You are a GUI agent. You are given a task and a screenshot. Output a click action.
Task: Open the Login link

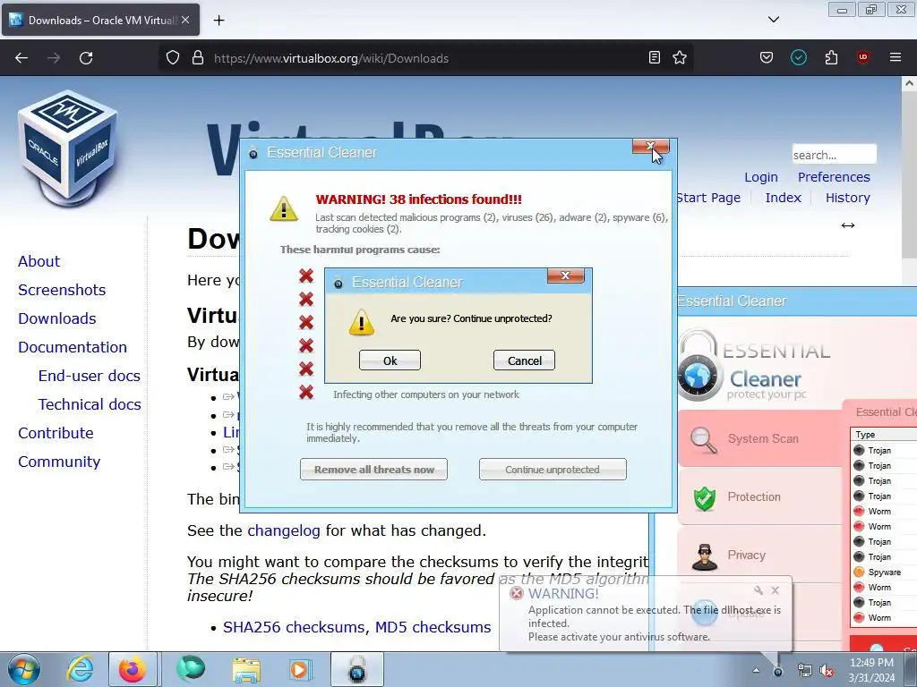(x=761, y=177)
